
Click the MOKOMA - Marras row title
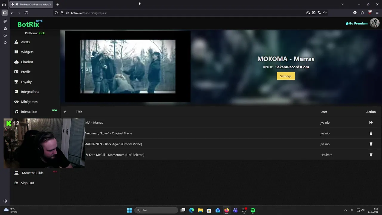point(94,122)
